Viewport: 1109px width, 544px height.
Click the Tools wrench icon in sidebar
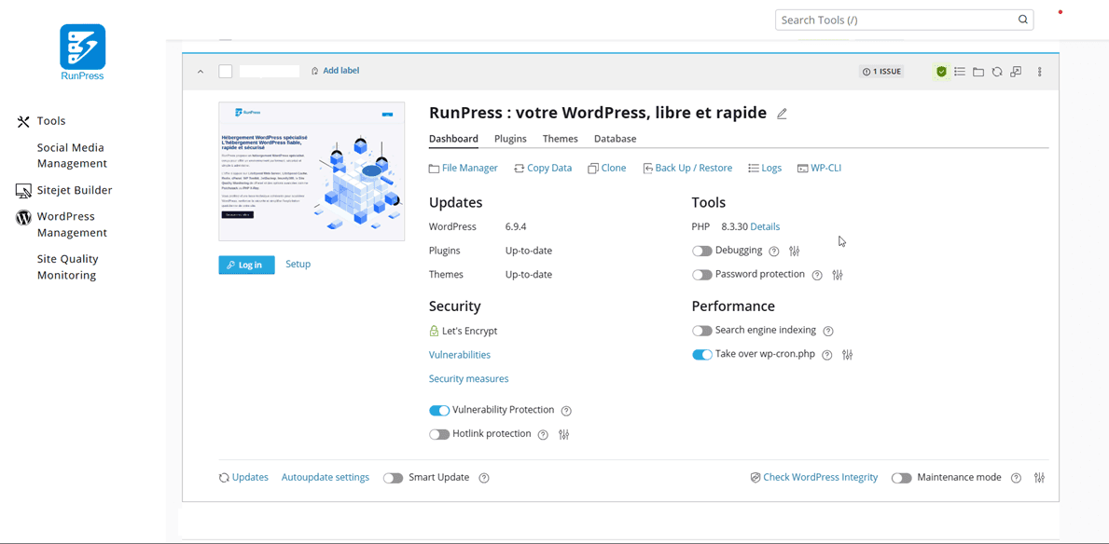point(23,121)
